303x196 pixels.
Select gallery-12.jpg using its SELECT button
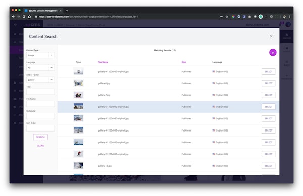coord(268,166)
